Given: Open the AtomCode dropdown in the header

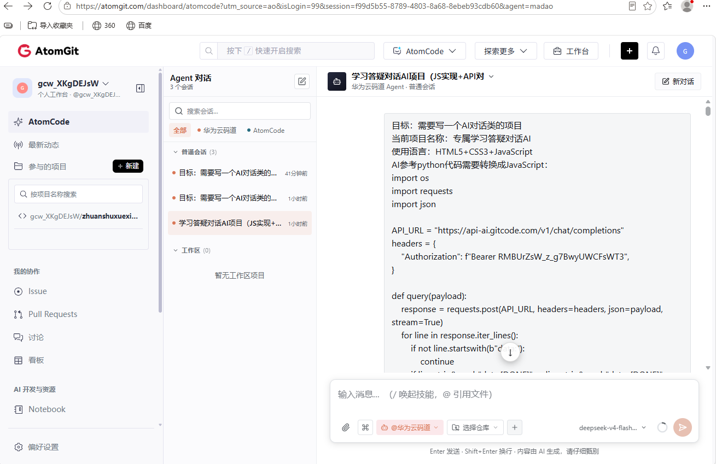Looking at the screenshot, I should pyautogui.click(x=424, y=51).
